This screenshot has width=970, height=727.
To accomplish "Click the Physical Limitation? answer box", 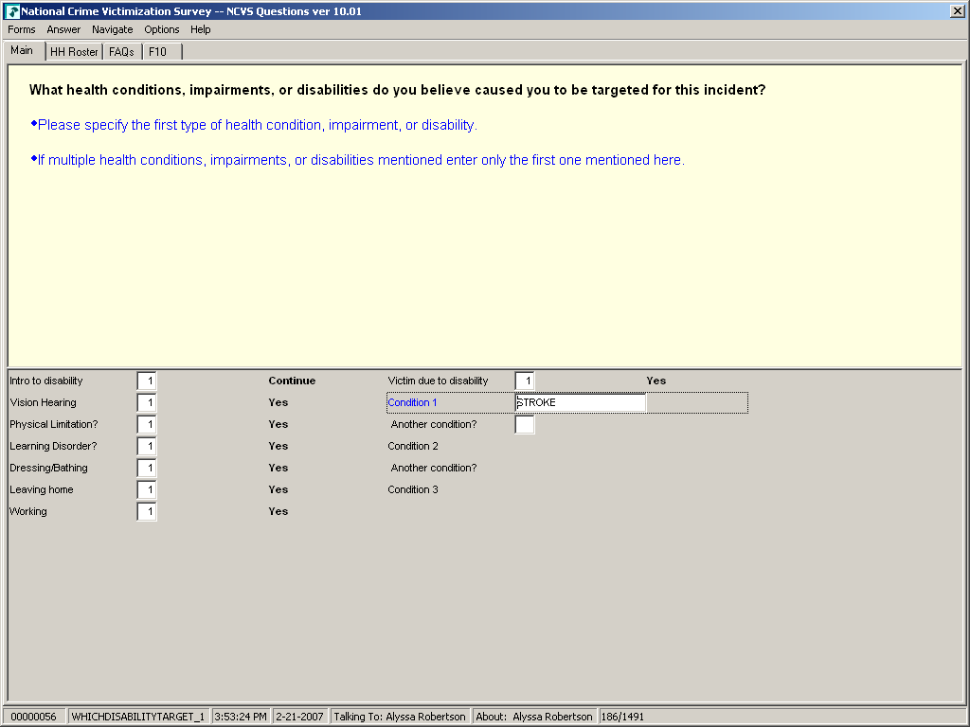I will coord(147,425).
